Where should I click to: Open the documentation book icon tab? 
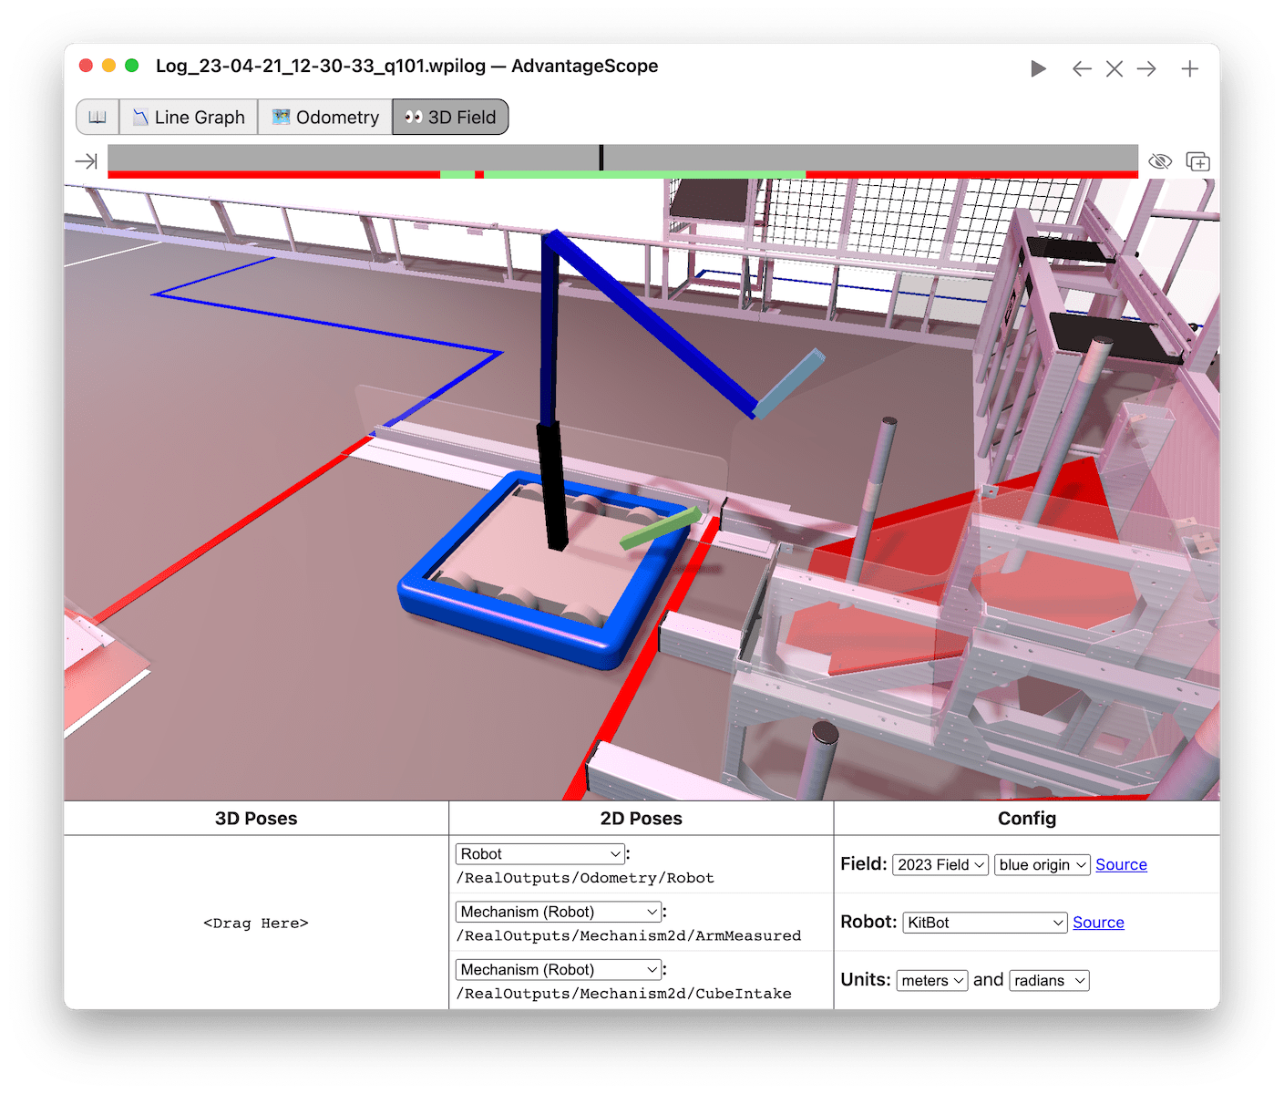[98, 118]
